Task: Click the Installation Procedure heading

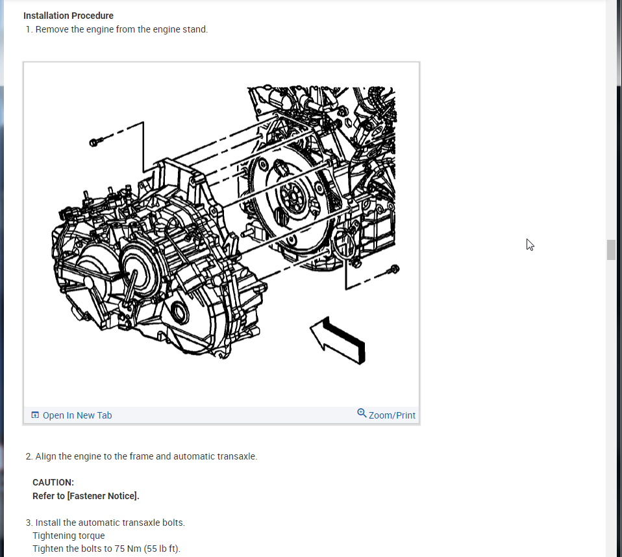Action: click(68, 16)
